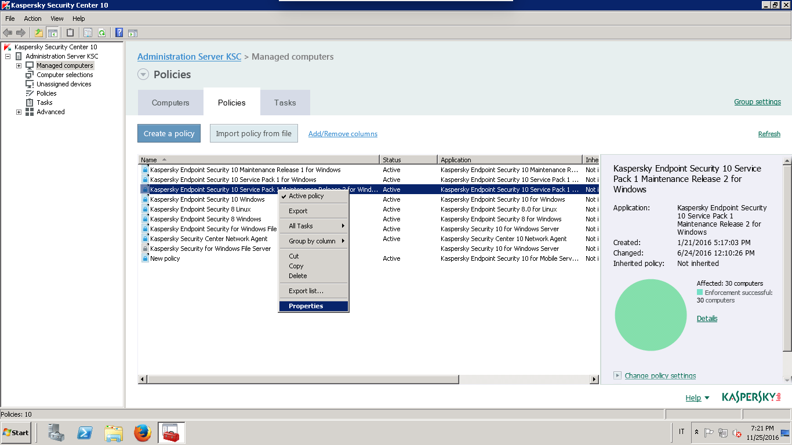Click the Refresh link at right
Viewport: 792px width, 445px height.
click(769, 134)
